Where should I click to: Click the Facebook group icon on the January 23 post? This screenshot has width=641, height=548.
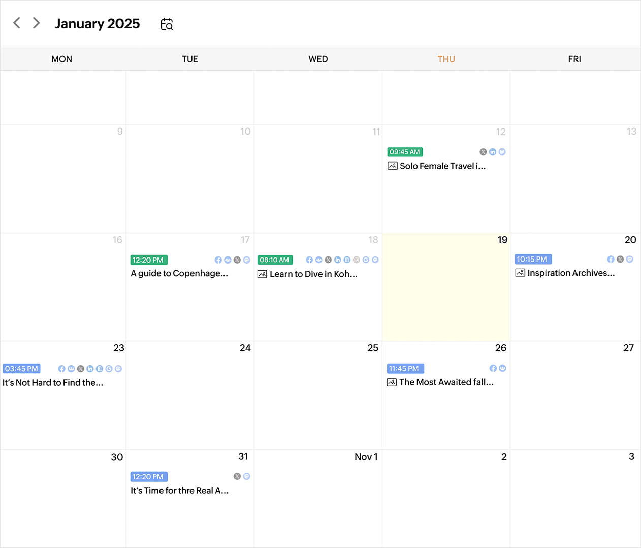[x=71, y=369]
